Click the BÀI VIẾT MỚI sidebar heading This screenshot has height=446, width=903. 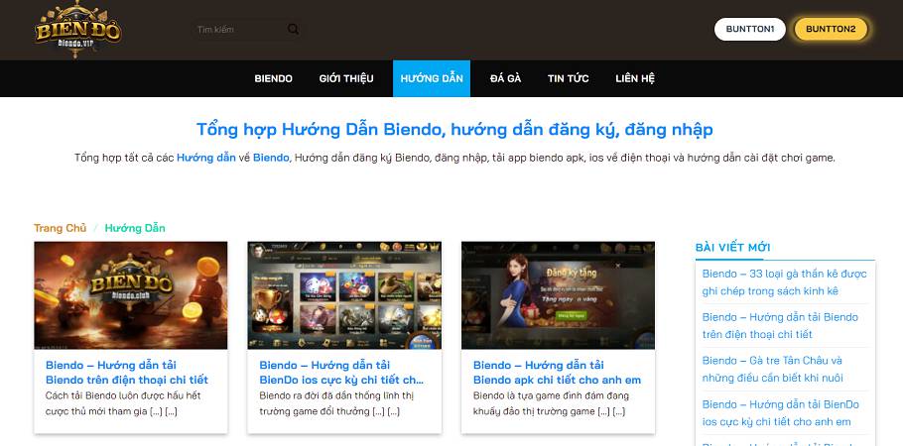[732, 248]
